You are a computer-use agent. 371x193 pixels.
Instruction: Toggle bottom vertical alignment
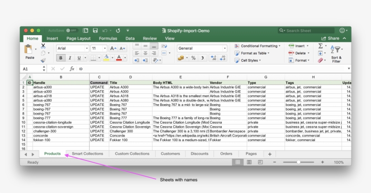pos(154,46)
